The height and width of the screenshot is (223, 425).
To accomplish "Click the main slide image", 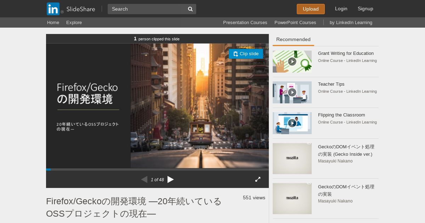I will [x=157, y=106].
